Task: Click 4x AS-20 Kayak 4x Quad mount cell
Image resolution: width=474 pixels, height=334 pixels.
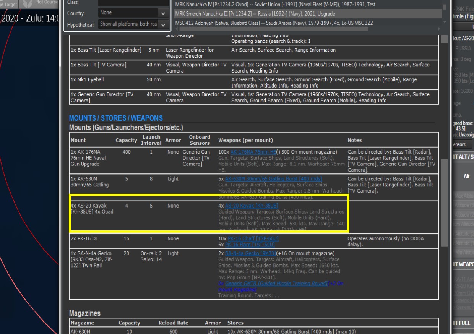Action: [92, 209]
